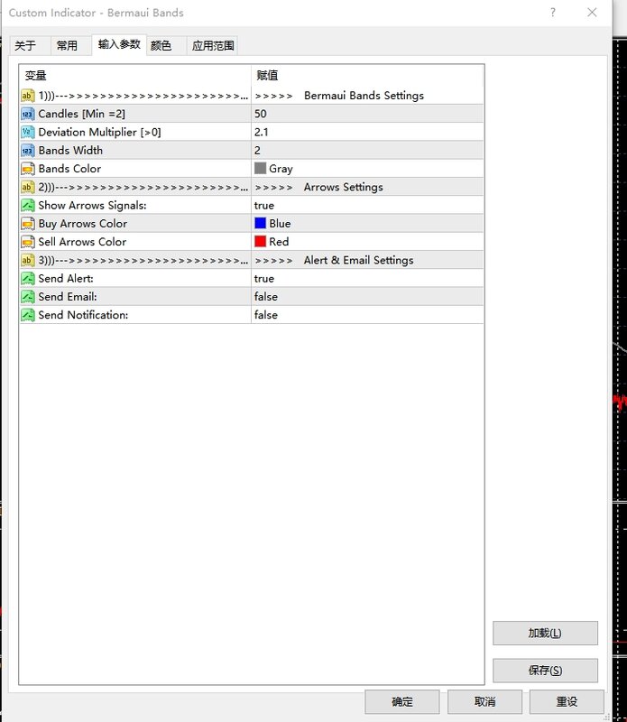Click the string icon beside row 1)))
The image size is (627, 722).
click(x=28, y=96)
